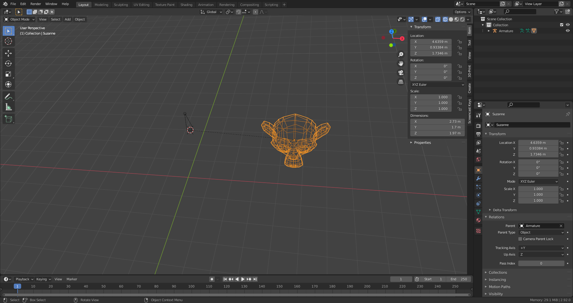This screenshot has height=303, width=573.
Task: Click the zoom view magnifier icon
Action: [x=401, y=55]
